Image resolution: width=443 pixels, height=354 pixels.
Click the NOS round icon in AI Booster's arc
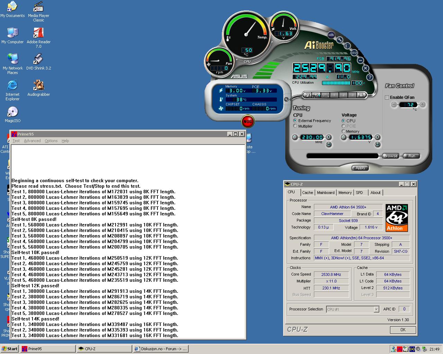click(x=331, y=35)
